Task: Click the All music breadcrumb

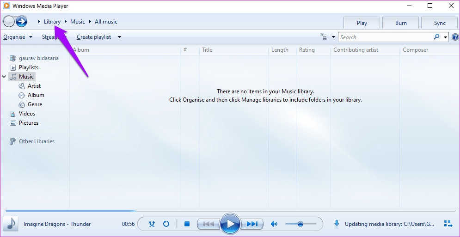Action: tap(106, 22)
